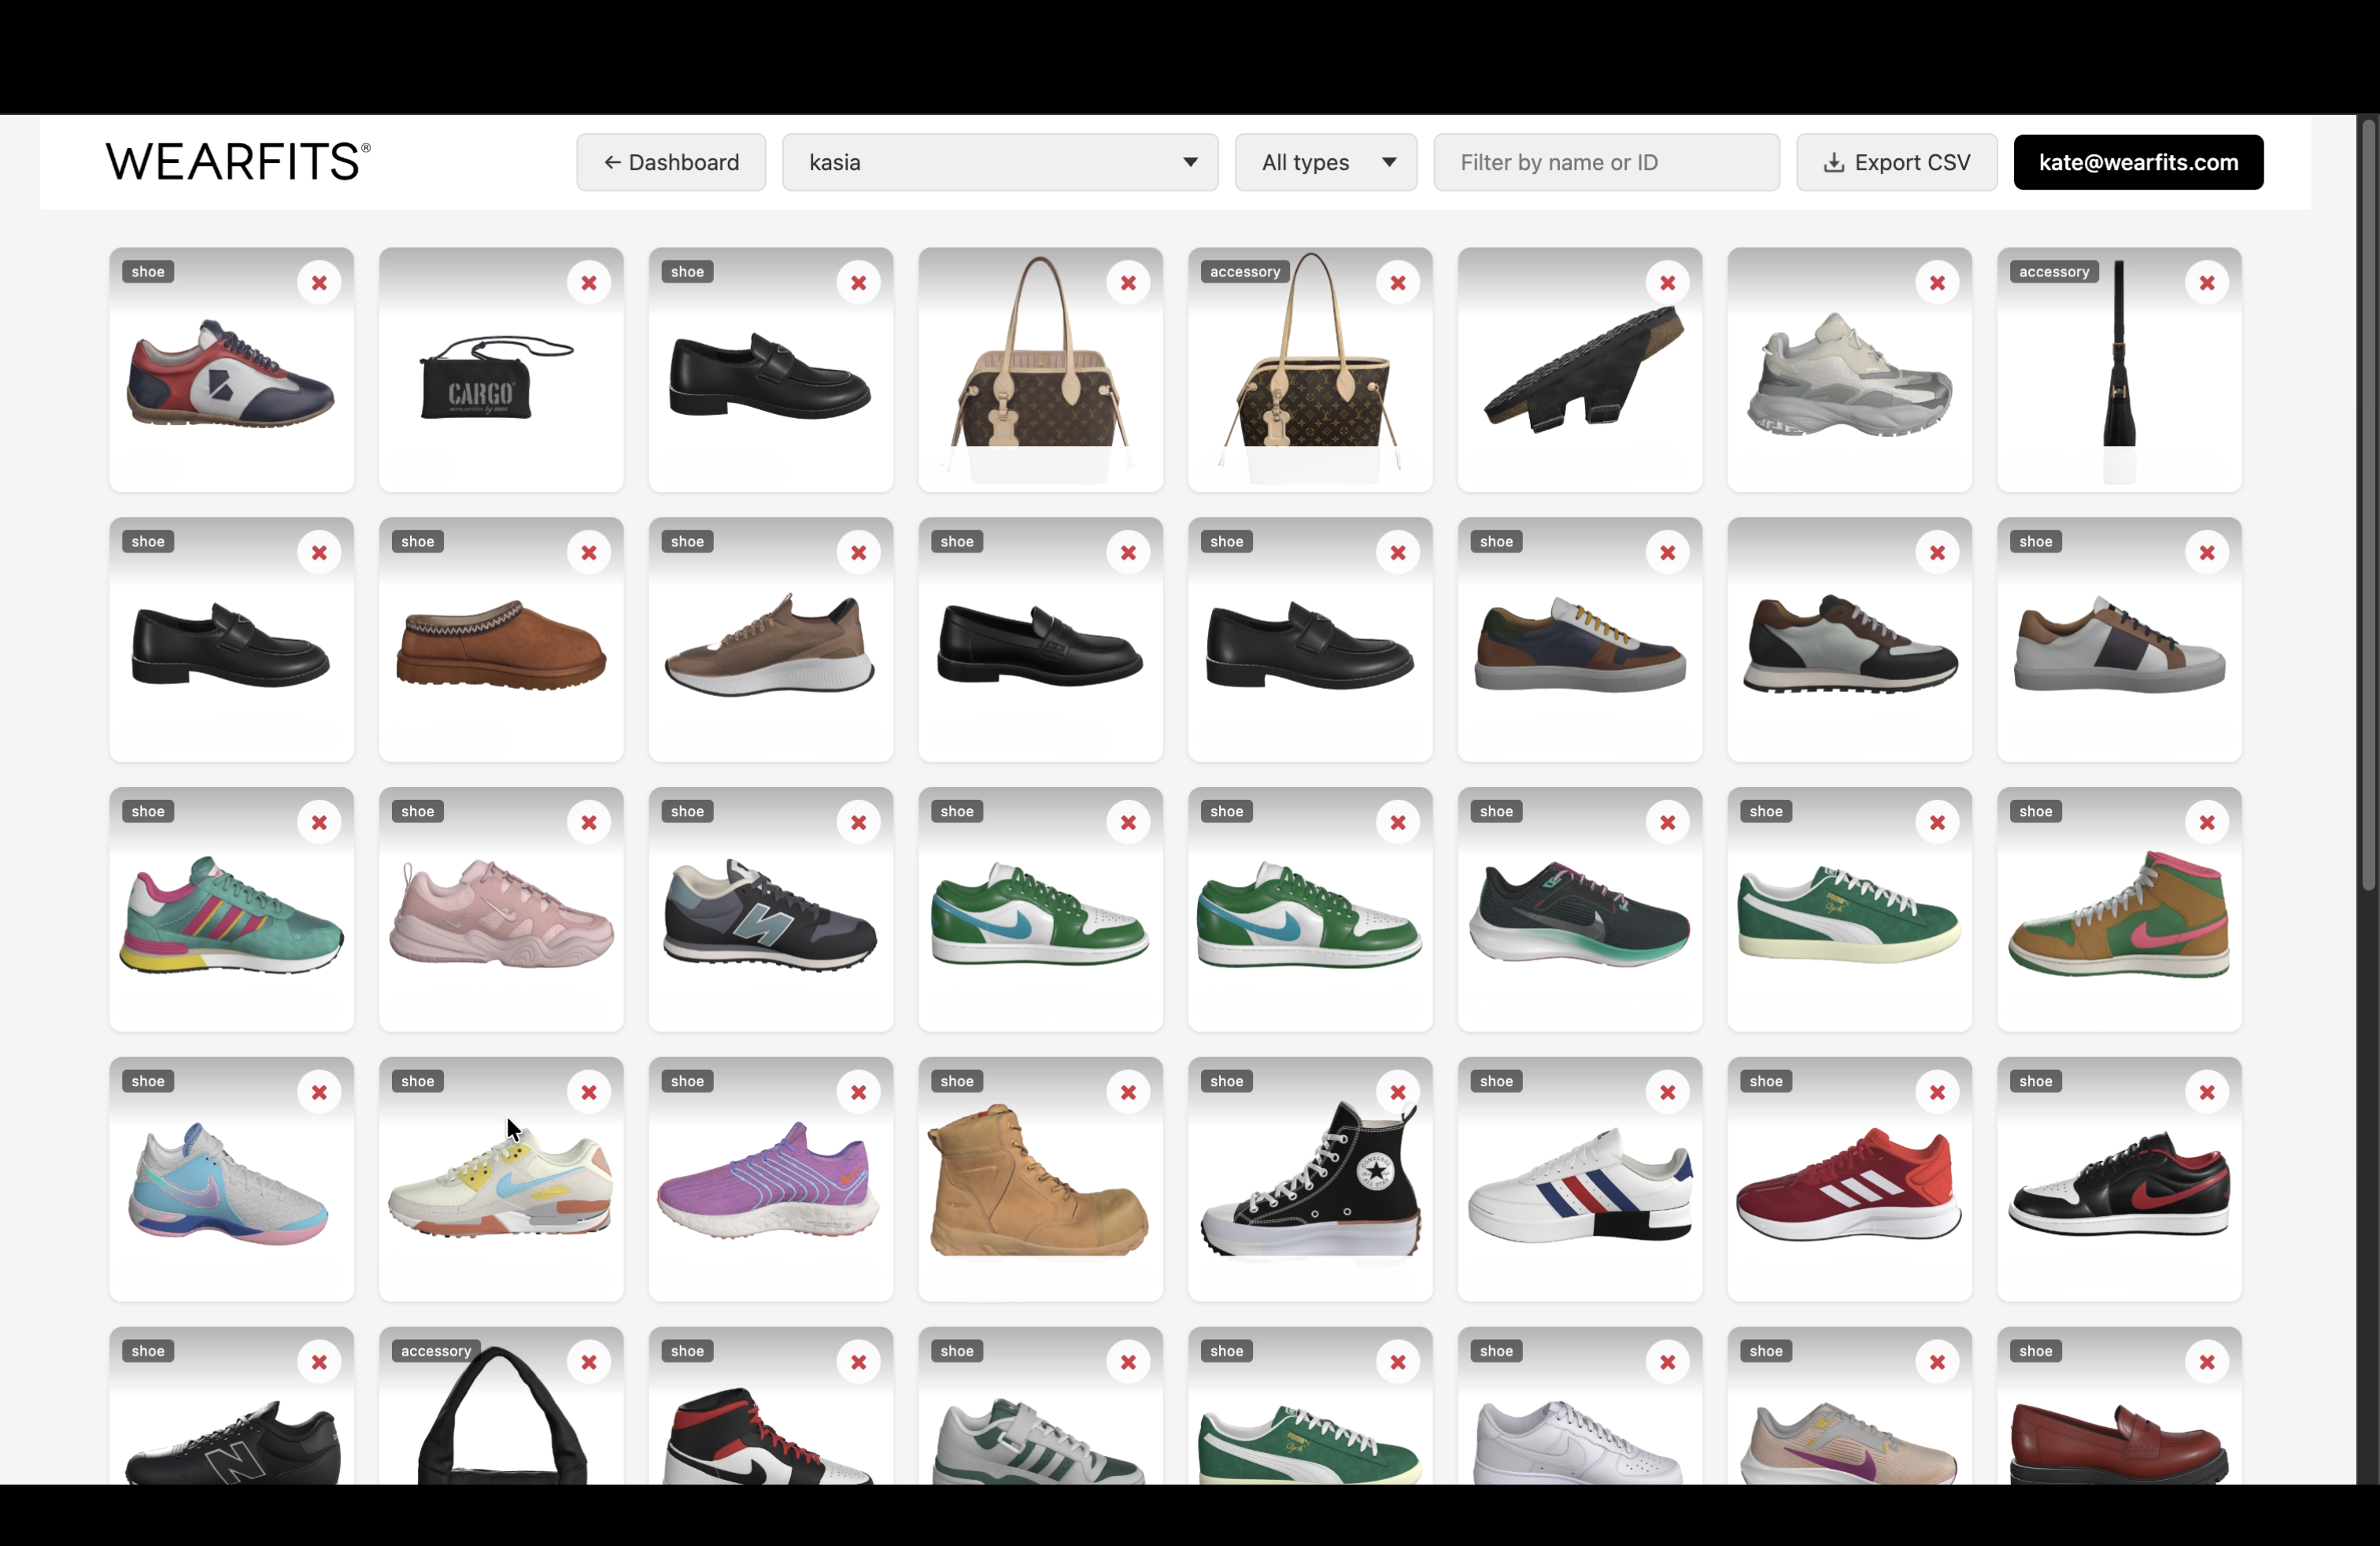Select the black Converse high-top thumbnail
The image size is (2380, 1546).
(x=1310, y=1178)
